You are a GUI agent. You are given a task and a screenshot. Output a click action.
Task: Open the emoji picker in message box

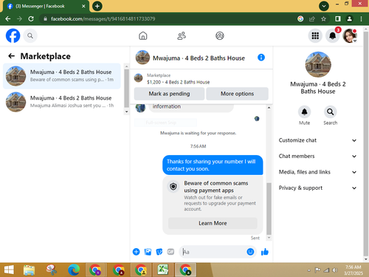[250, 252]
